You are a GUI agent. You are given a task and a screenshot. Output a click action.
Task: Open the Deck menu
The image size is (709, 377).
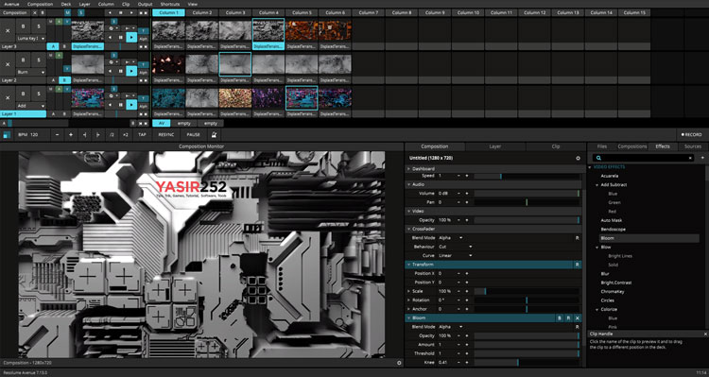[x=66, y=4]
